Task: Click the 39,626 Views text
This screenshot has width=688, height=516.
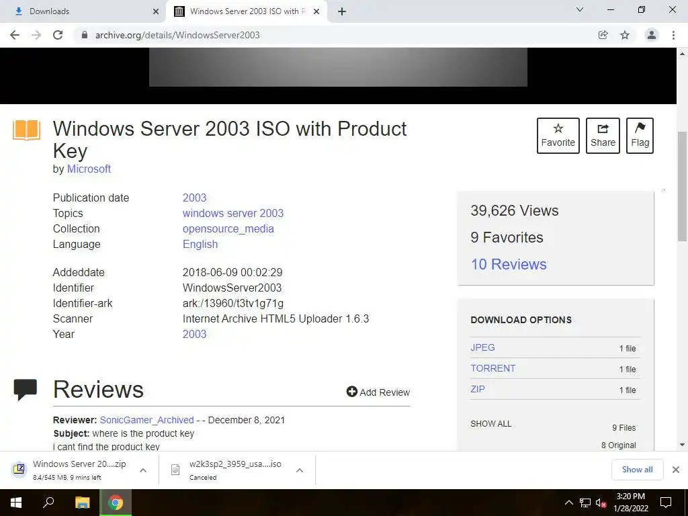Action: 515,210
